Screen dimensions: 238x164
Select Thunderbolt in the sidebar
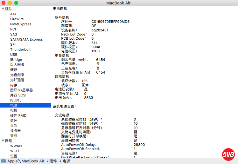click(x=20, y=49)
